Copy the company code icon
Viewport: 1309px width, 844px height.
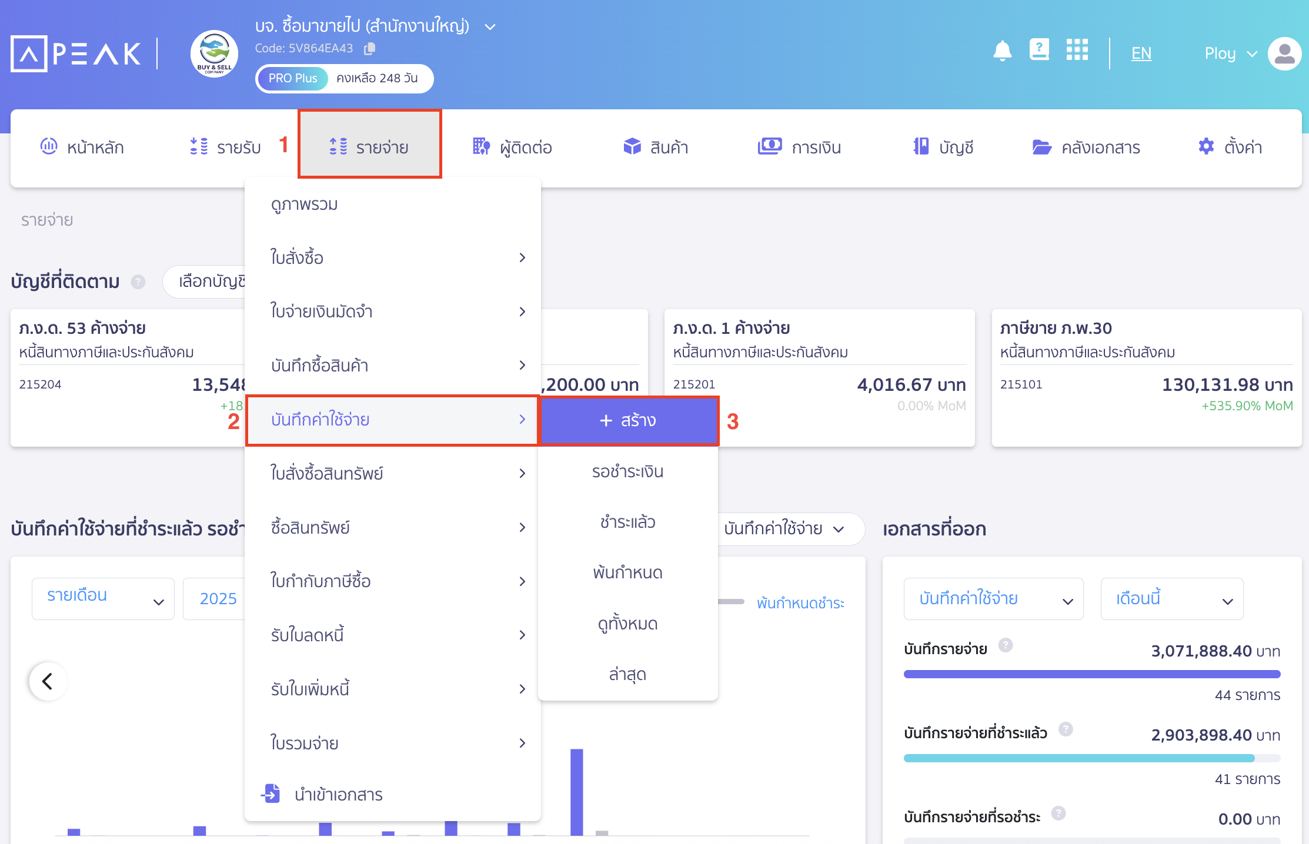[369, 49]
